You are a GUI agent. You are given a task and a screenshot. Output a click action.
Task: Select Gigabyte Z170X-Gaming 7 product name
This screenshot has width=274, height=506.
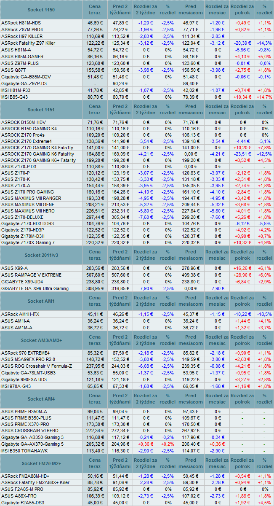28,242
